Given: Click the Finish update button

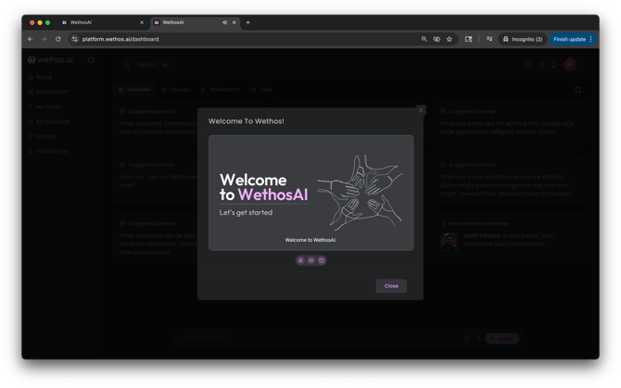Looking at the screenshot, I should (x=569, y=39).
